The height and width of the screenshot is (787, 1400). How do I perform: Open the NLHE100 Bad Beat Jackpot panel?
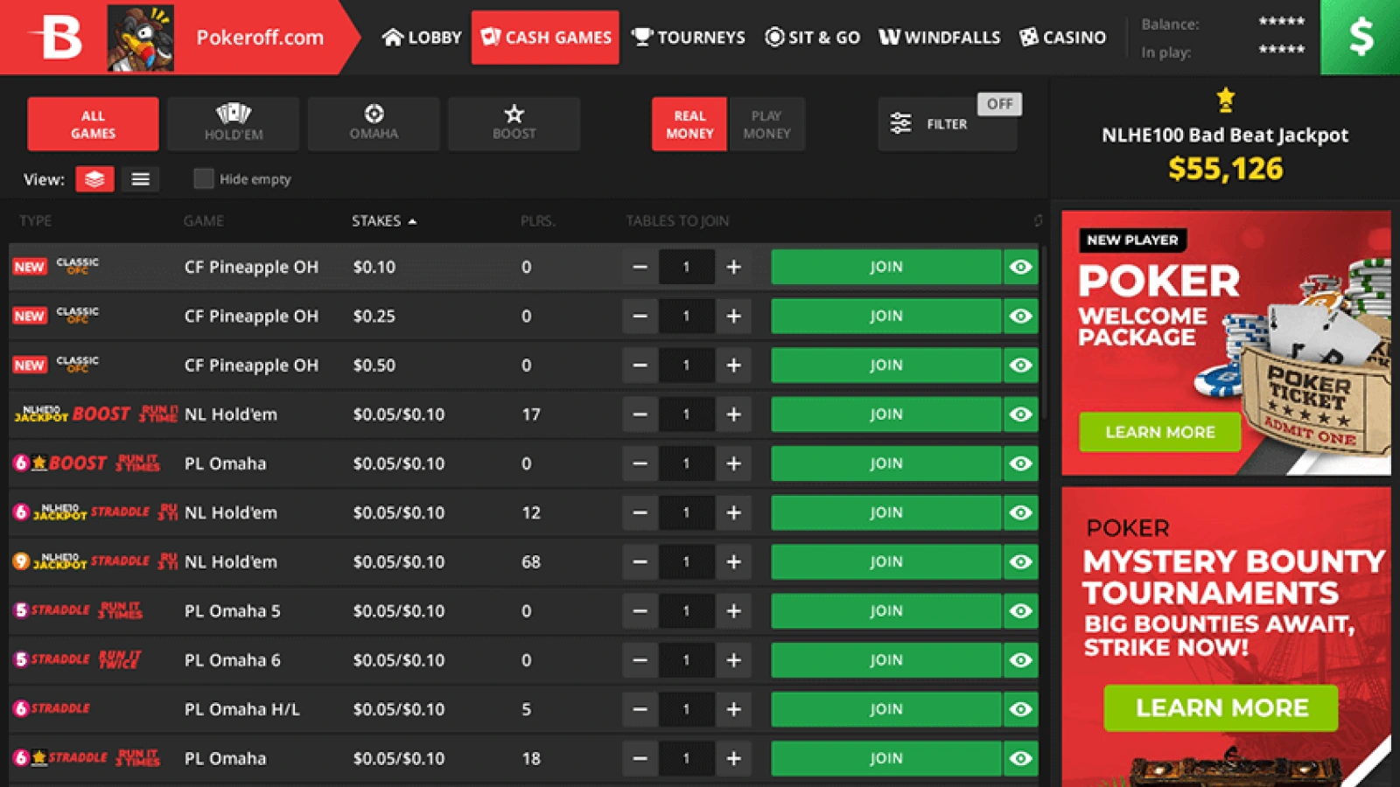pyautogui.click(x=1224, y=136)
